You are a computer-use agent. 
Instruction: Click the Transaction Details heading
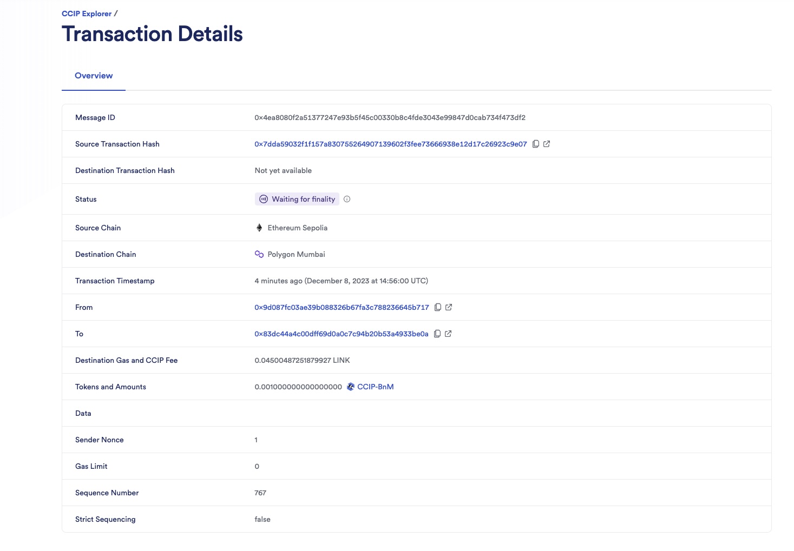coord(152,34)
